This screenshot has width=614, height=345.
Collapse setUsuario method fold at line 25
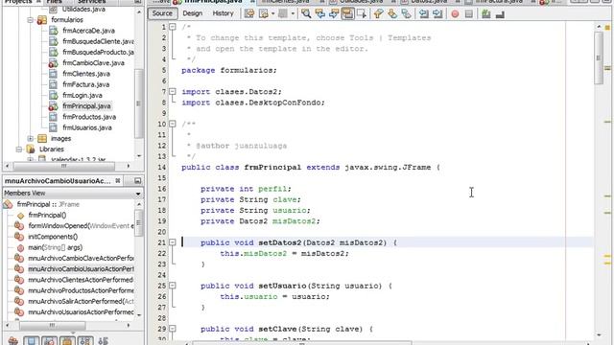coord(173,286)
